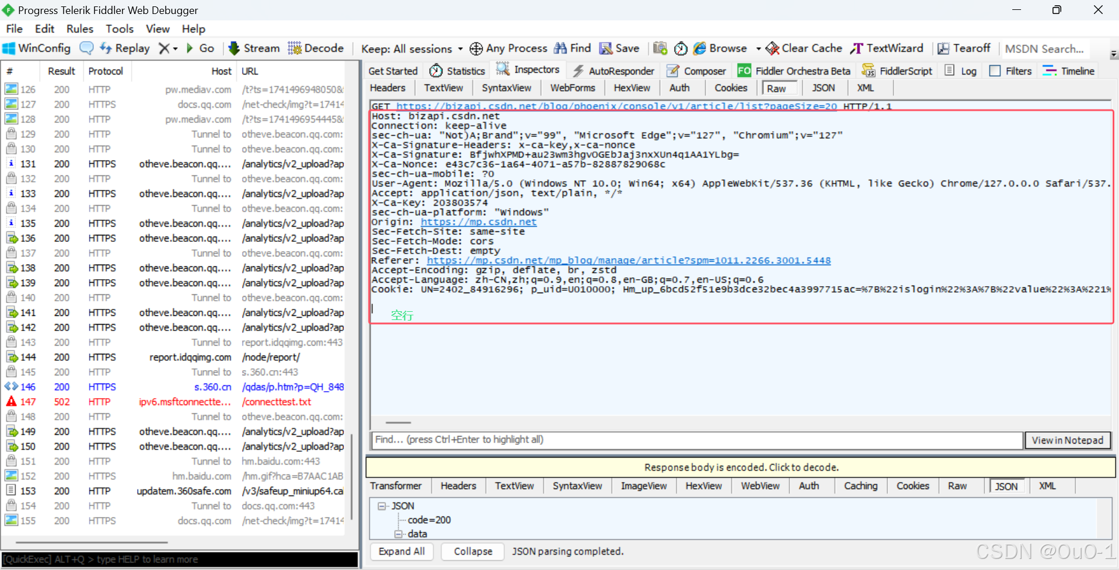Collapse the data node in the JSON tree
1119x570 pixels.
click(x=398, y=534)
